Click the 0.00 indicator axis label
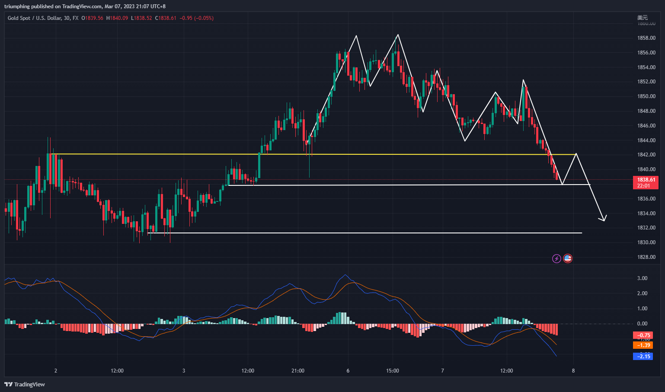The width and height of the screenshot is (665, 392). (x=642, y=324)
